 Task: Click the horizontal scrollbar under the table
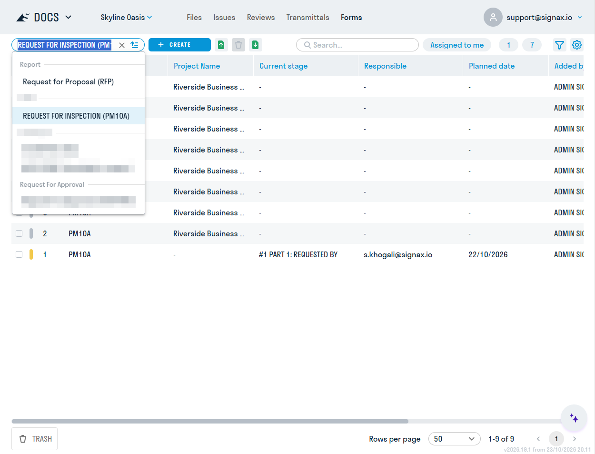click(x=210, y=421)
